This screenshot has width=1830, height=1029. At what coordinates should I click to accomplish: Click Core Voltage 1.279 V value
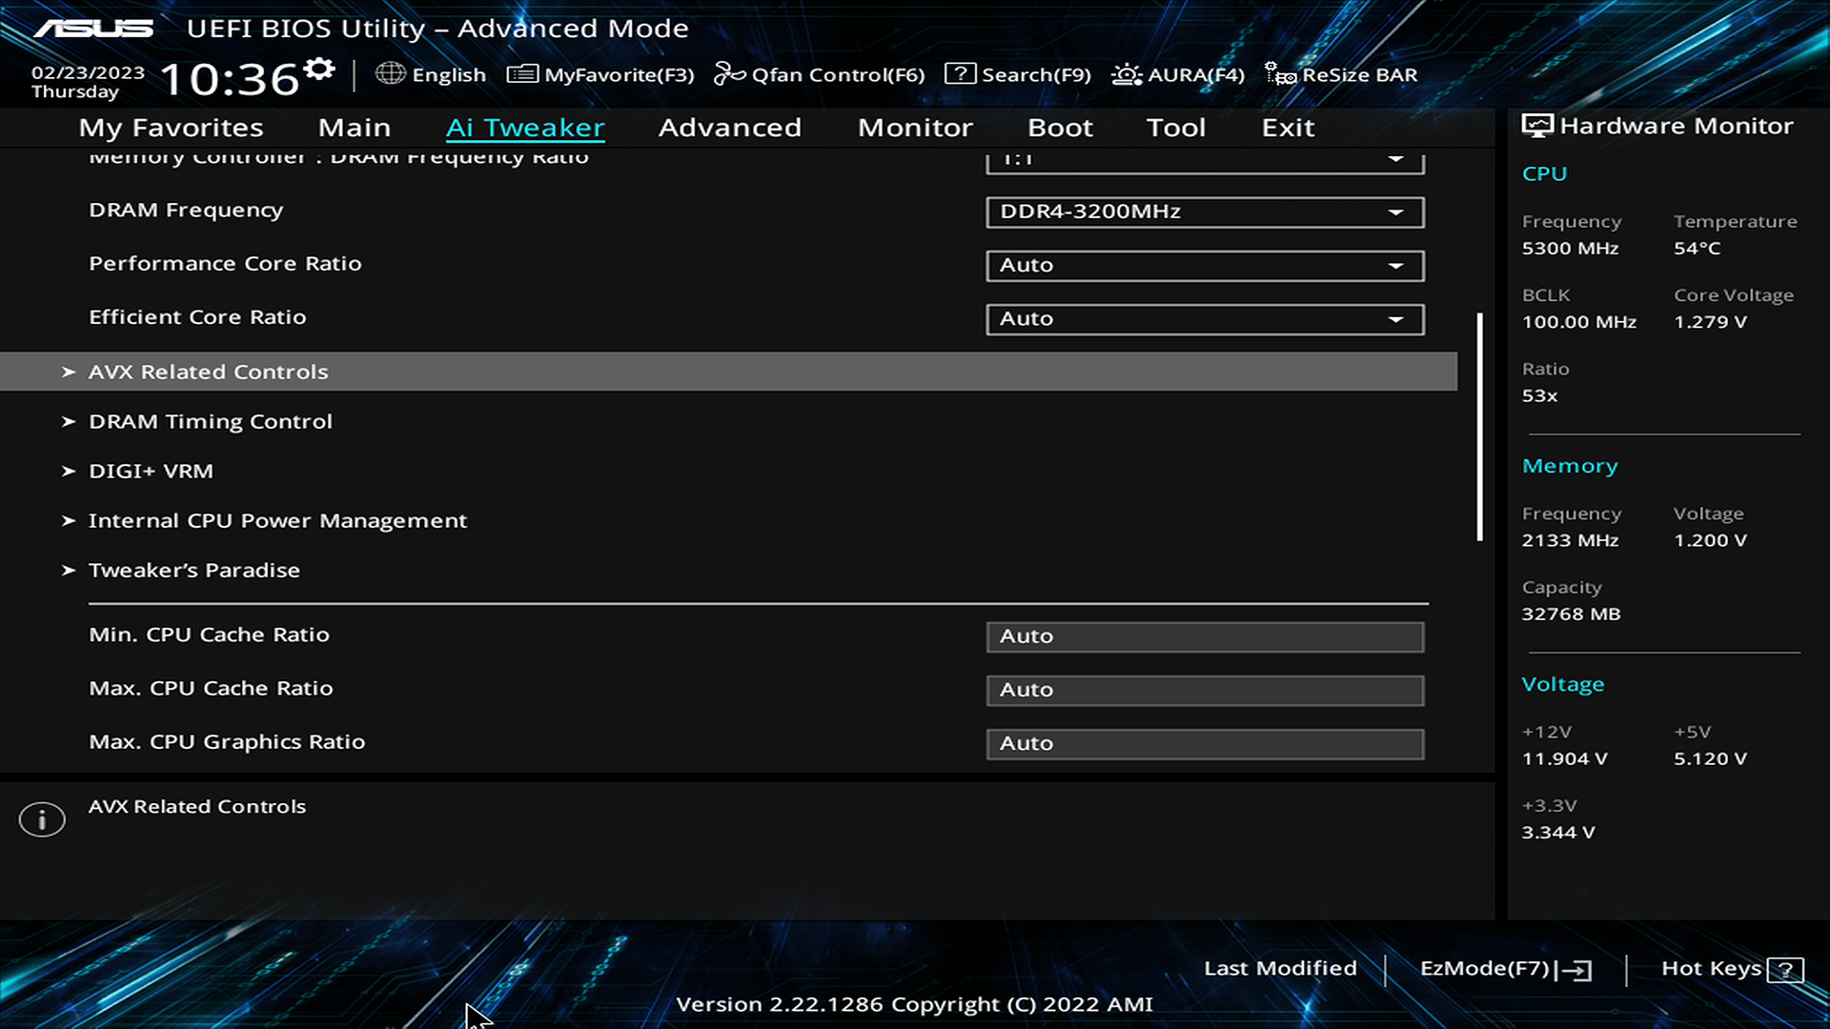1710,322
